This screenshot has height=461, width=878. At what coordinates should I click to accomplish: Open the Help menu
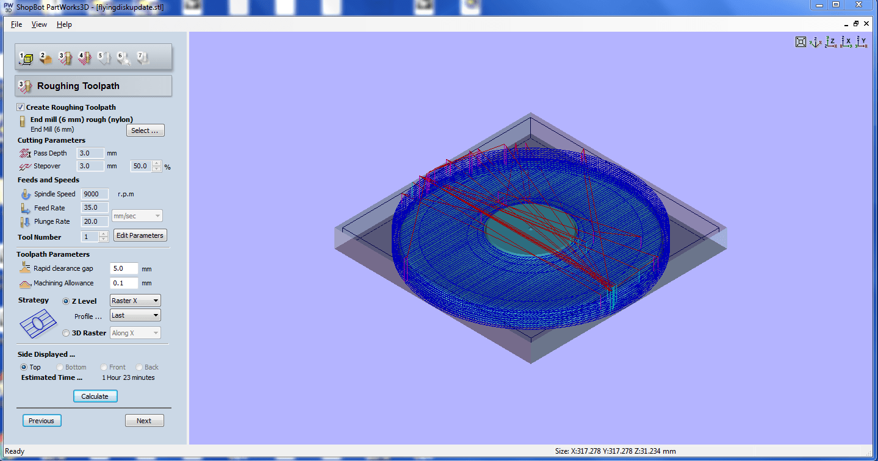click(64, 24)
